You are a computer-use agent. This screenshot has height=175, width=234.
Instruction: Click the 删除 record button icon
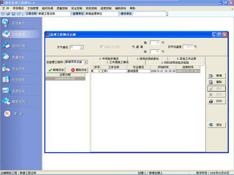(x=211, y=82)
